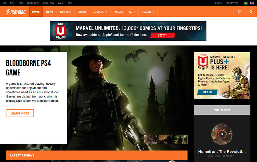
Task: Click the Homefront circular game image
Action: (222, 134)
